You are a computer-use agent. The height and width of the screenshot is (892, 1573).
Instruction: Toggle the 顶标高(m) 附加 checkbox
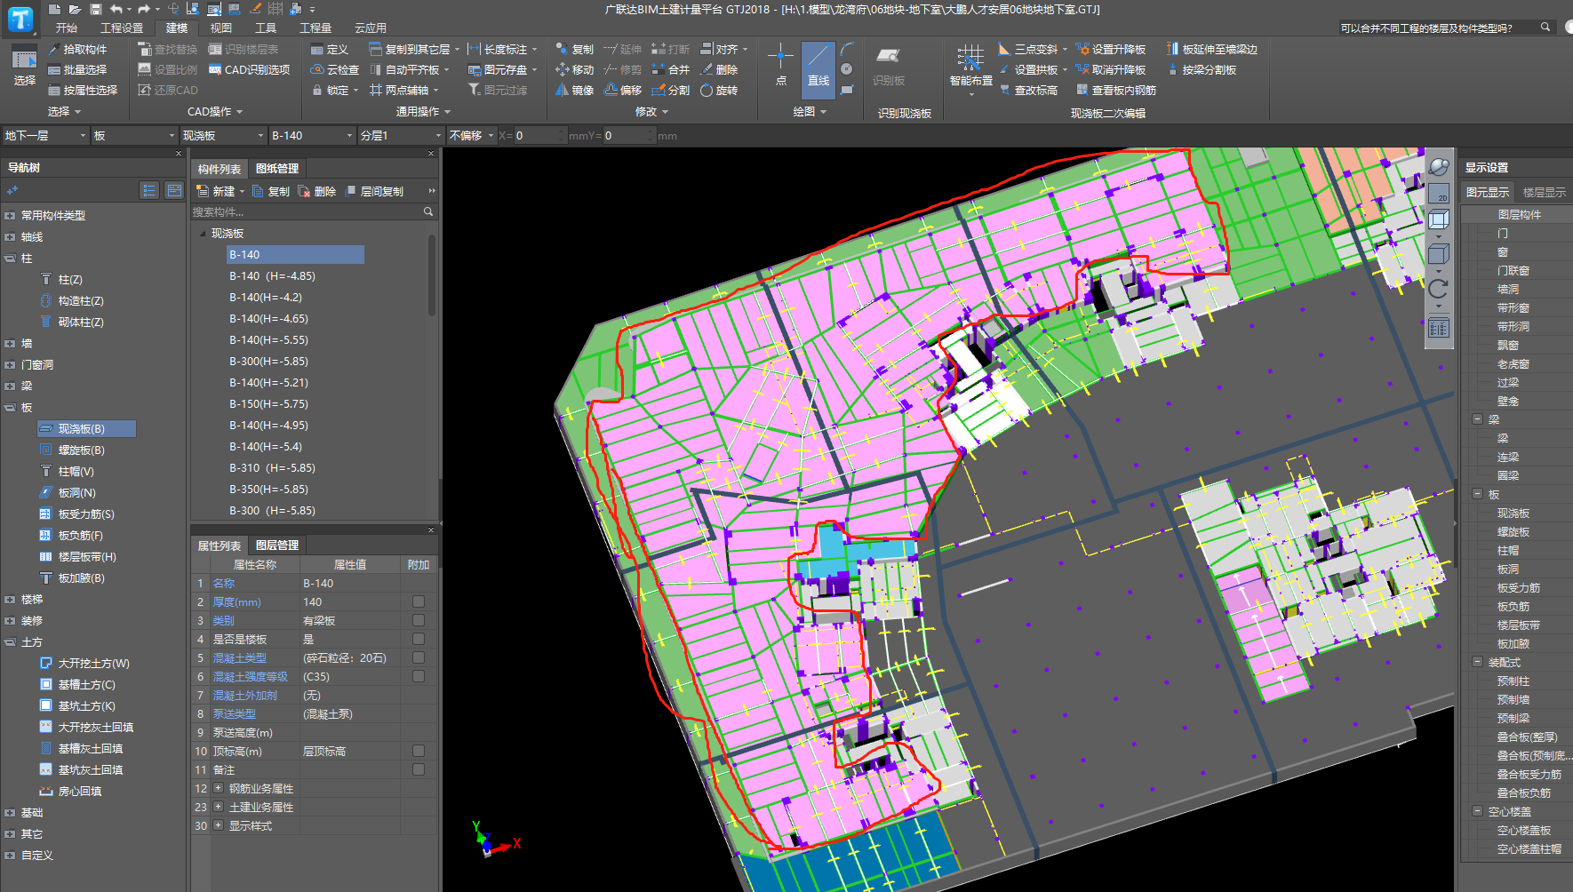pos(419,751)
